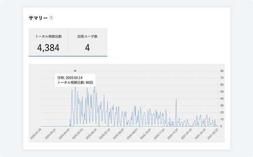Select the 回答ユーザ数 summary card
The height and width of the screenshot is (157, 253).
[x=88, y=42]
